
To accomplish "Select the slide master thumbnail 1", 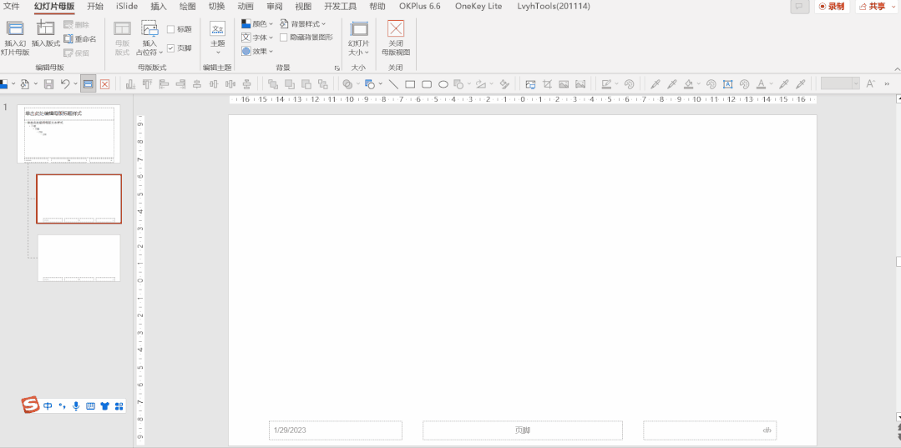I will click(x=69, y=133).
